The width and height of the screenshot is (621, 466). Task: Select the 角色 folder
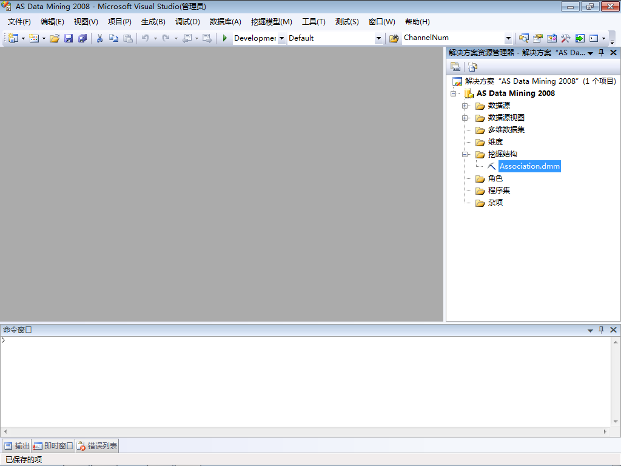click(495, 178)
